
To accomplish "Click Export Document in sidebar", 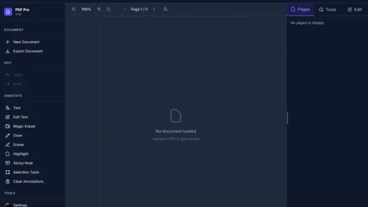I will (x=33, y=51).
